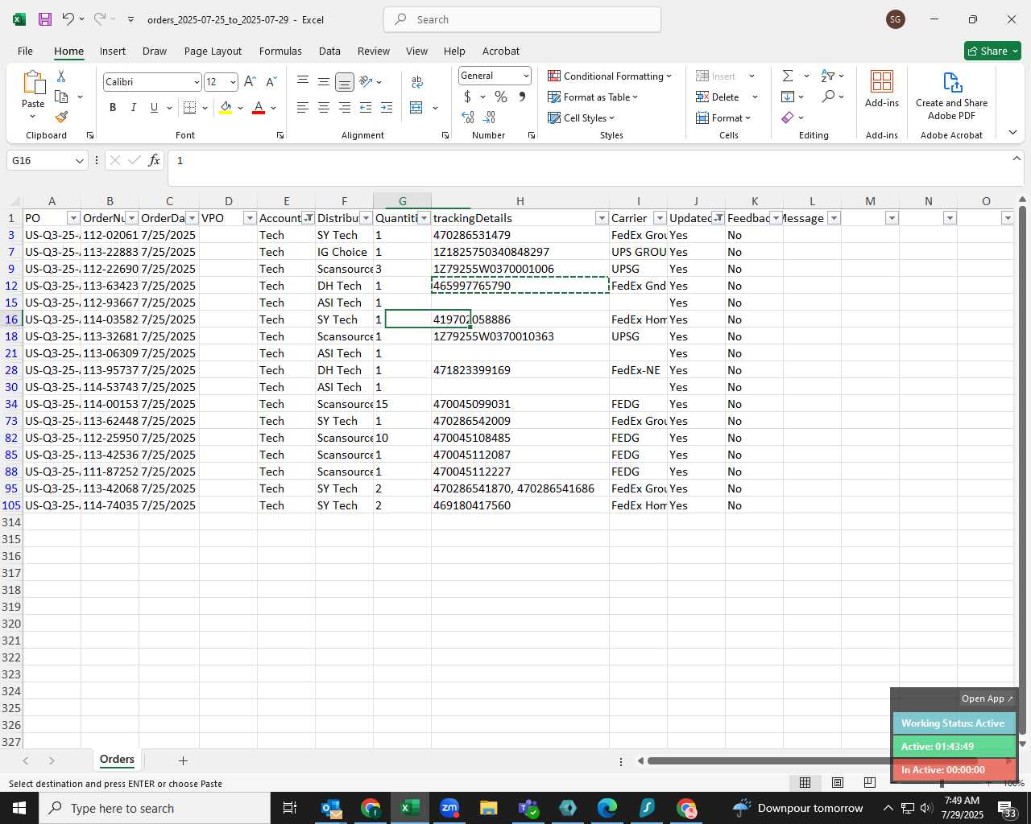Open the Insert ribbon tab
1031x824 pixels.
coord(113,51)
